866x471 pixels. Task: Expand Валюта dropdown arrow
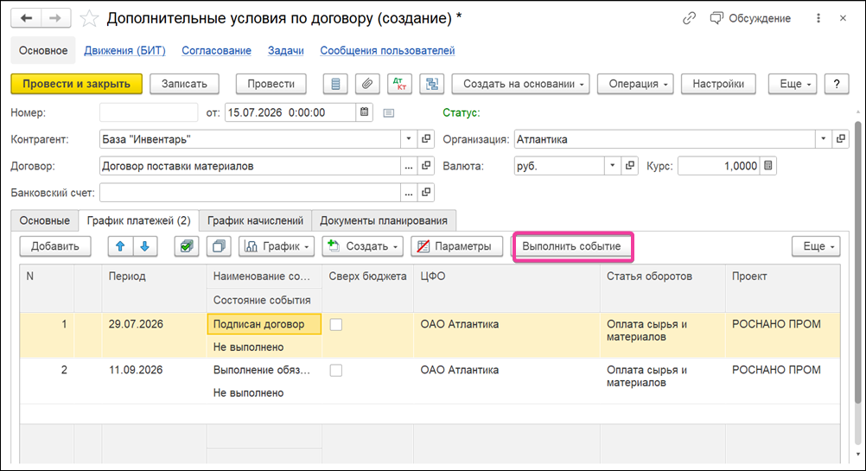click(613, 166)
